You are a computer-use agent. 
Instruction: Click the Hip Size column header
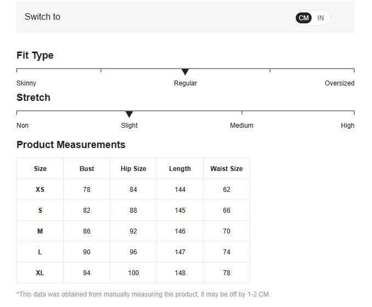coord(133,169)
